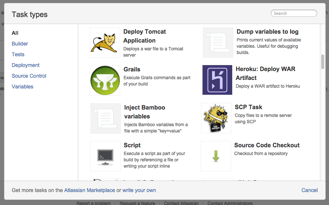
Task: Filter by Deployment category
Action: (26, 65)
